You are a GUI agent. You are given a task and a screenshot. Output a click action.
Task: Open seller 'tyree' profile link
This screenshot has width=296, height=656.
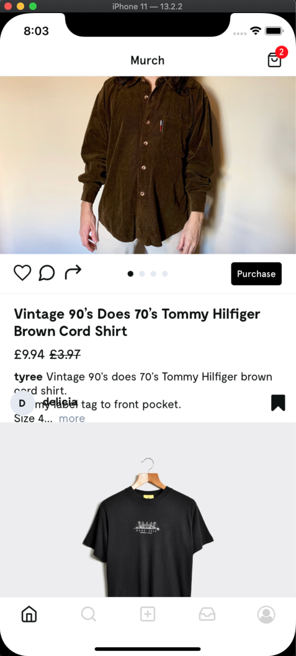[29, 377]
